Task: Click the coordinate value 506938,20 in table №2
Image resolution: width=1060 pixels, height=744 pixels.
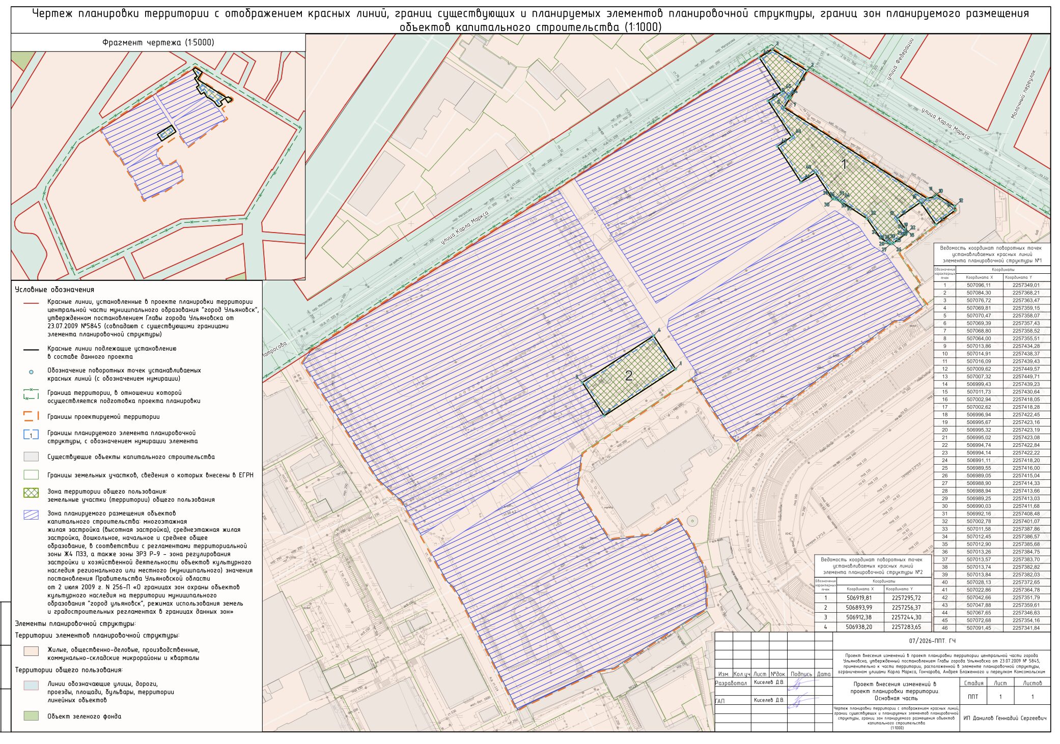Action: click(859, 627)
